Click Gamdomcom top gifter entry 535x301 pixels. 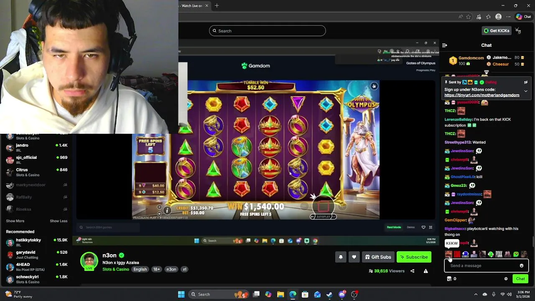(466, 61)
